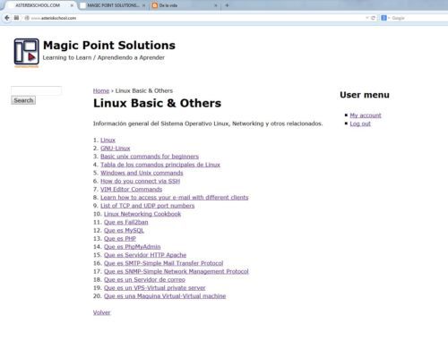448x349 pixels.
Task: Follow the Home breadcrumb link
Action: 101,90
